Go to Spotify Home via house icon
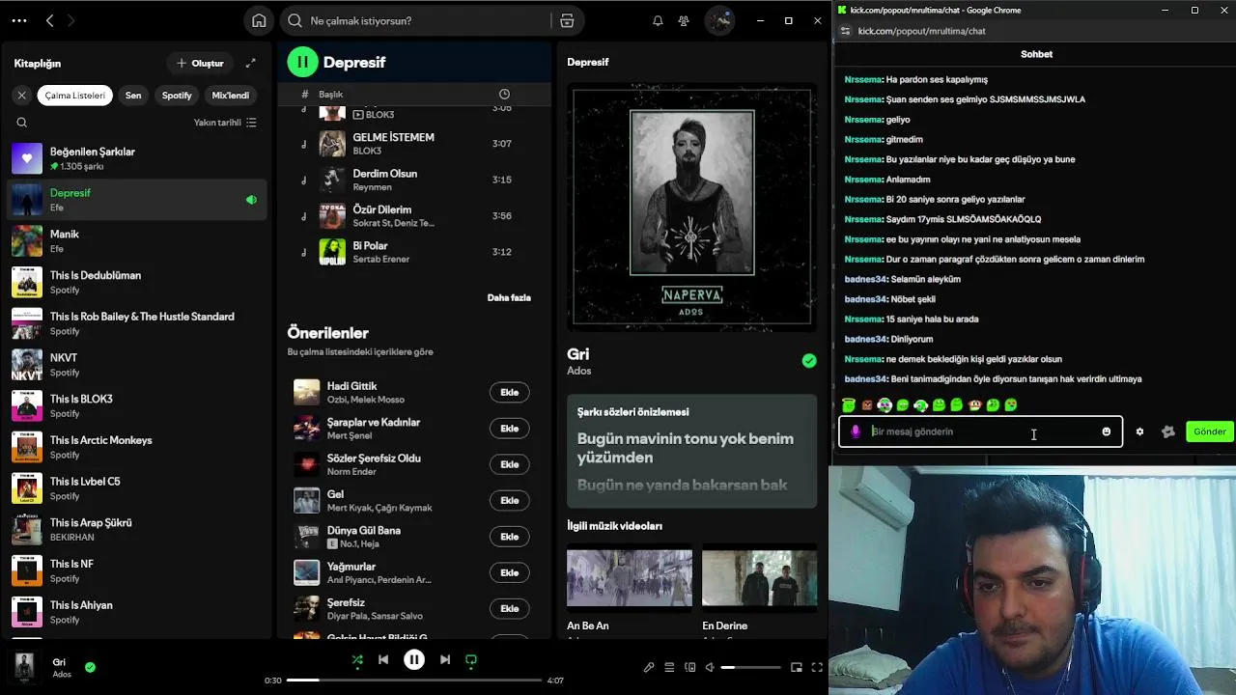The height and width of the screenshot is (695, 1236). pyautogui.click(x=259, y=20)
